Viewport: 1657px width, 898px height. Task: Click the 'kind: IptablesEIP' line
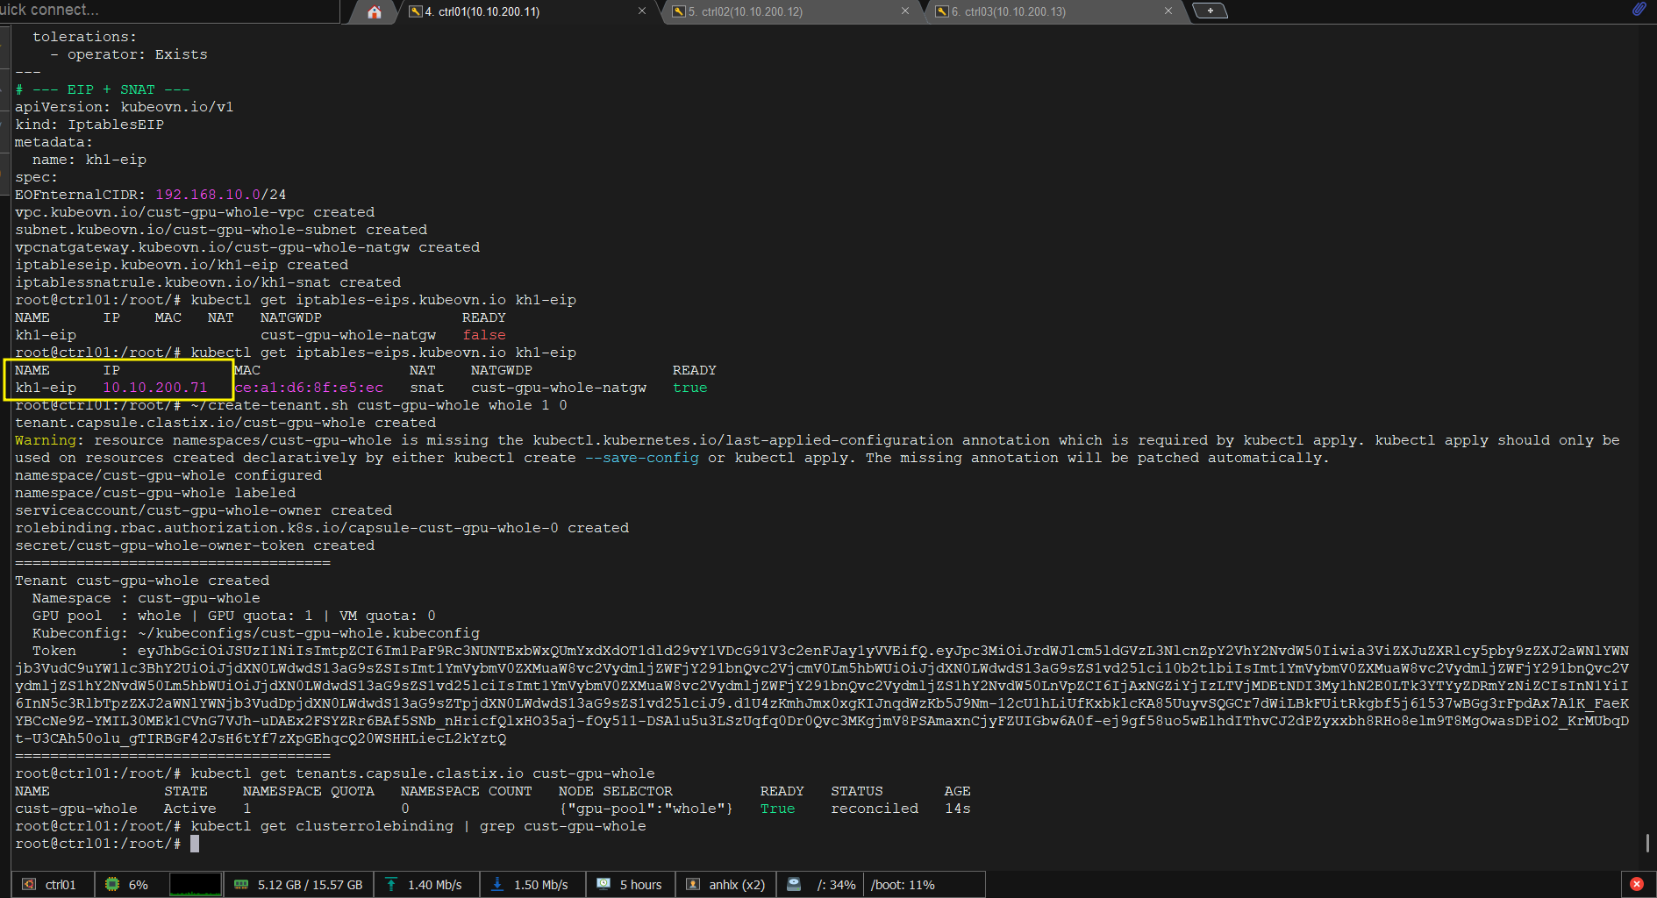point(89,125)
